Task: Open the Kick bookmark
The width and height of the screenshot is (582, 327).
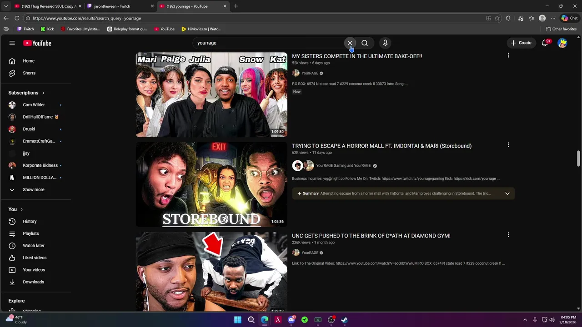Action: (47, 29)
